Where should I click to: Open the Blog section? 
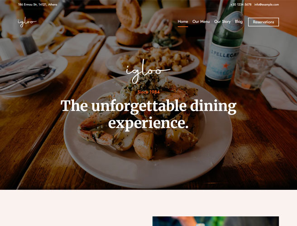(x=239, y=22)
